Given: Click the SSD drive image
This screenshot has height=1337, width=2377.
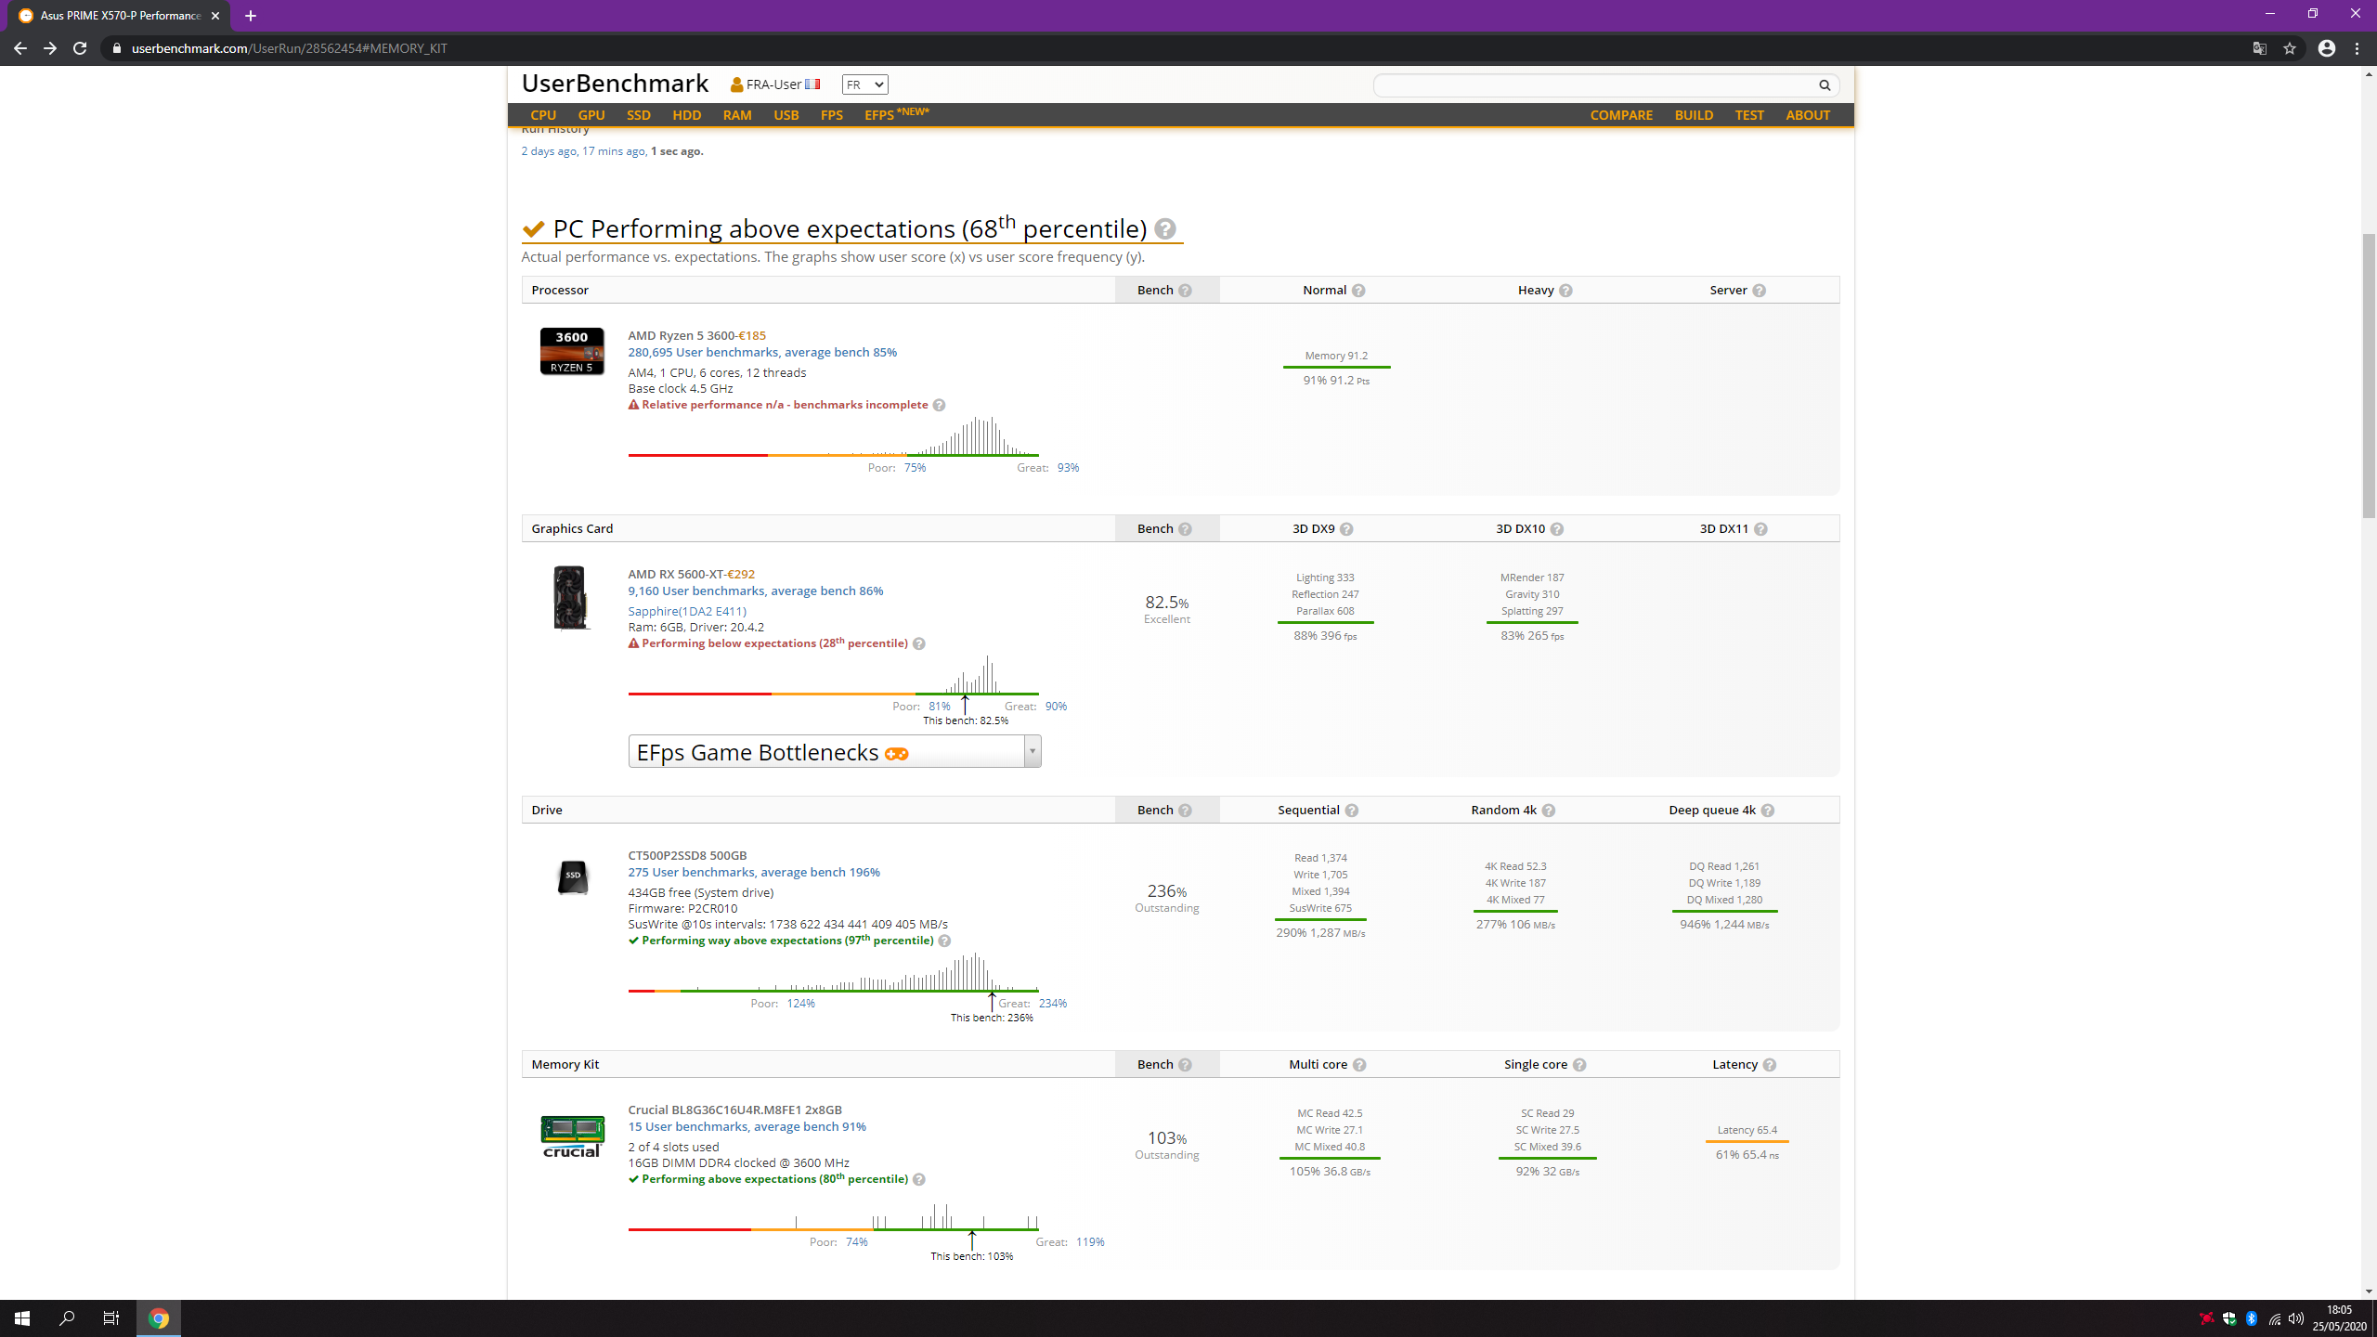Looking at the screenshot, I should coord(573,876).
